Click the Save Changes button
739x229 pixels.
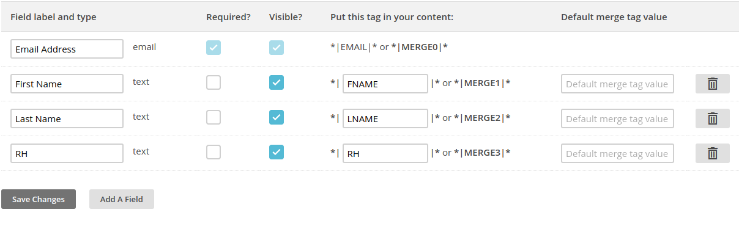(x=39, y=199)
